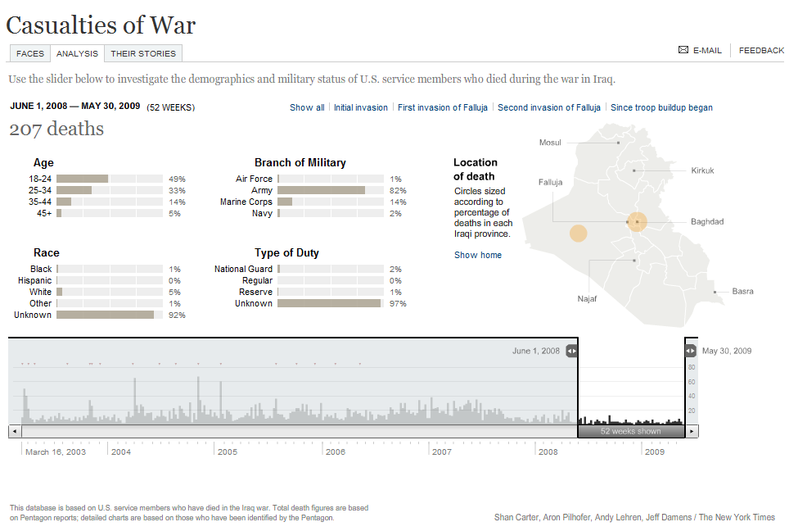This screenshot has width=789, height=531.
Task: Select the Initial invasion period link
Action: tap(361, 107)
